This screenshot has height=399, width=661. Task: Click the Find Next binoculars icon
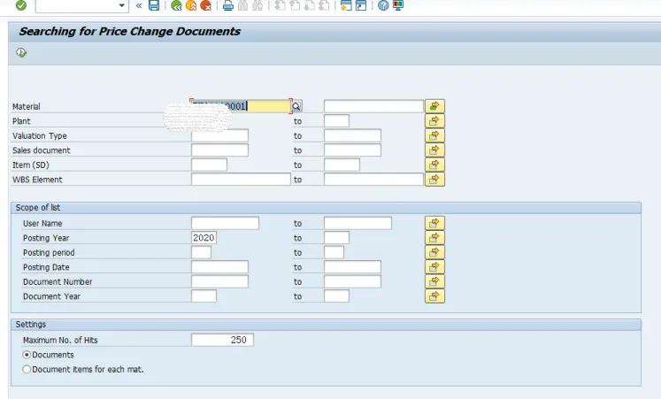point(257,5)
